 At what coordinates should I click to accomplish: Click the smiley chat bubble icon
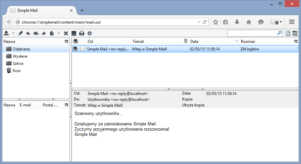tap(261, 22)
